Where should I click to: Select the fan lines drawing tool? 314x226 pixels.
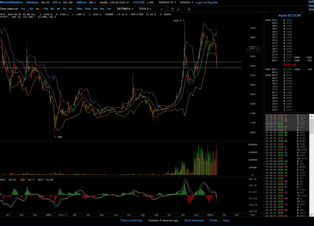tap(178, 9)
